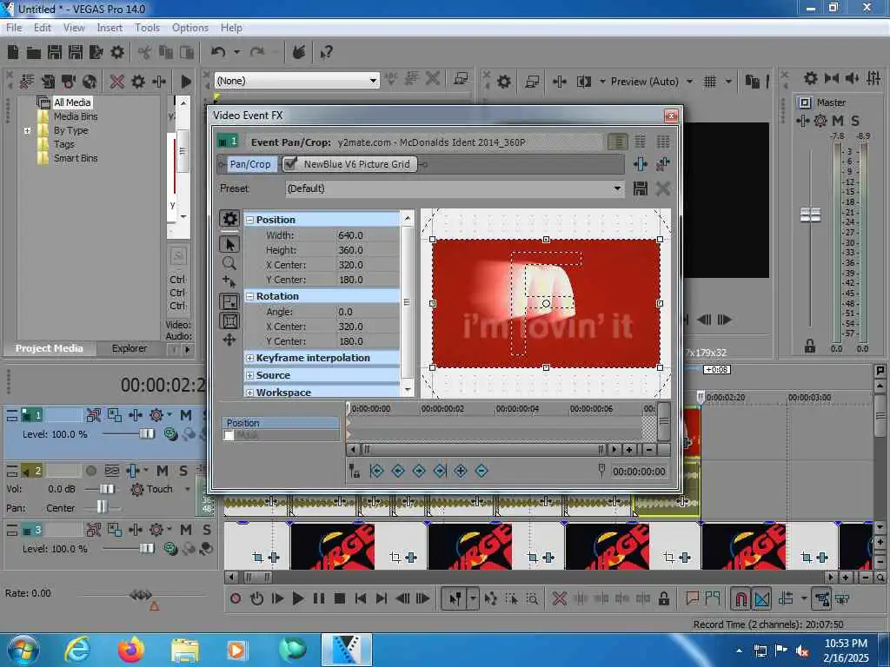Image resolution: width=890 pixels, height=667 pixels.
Task: Click the Width value 640.0 field
Action: click(368, 234)
